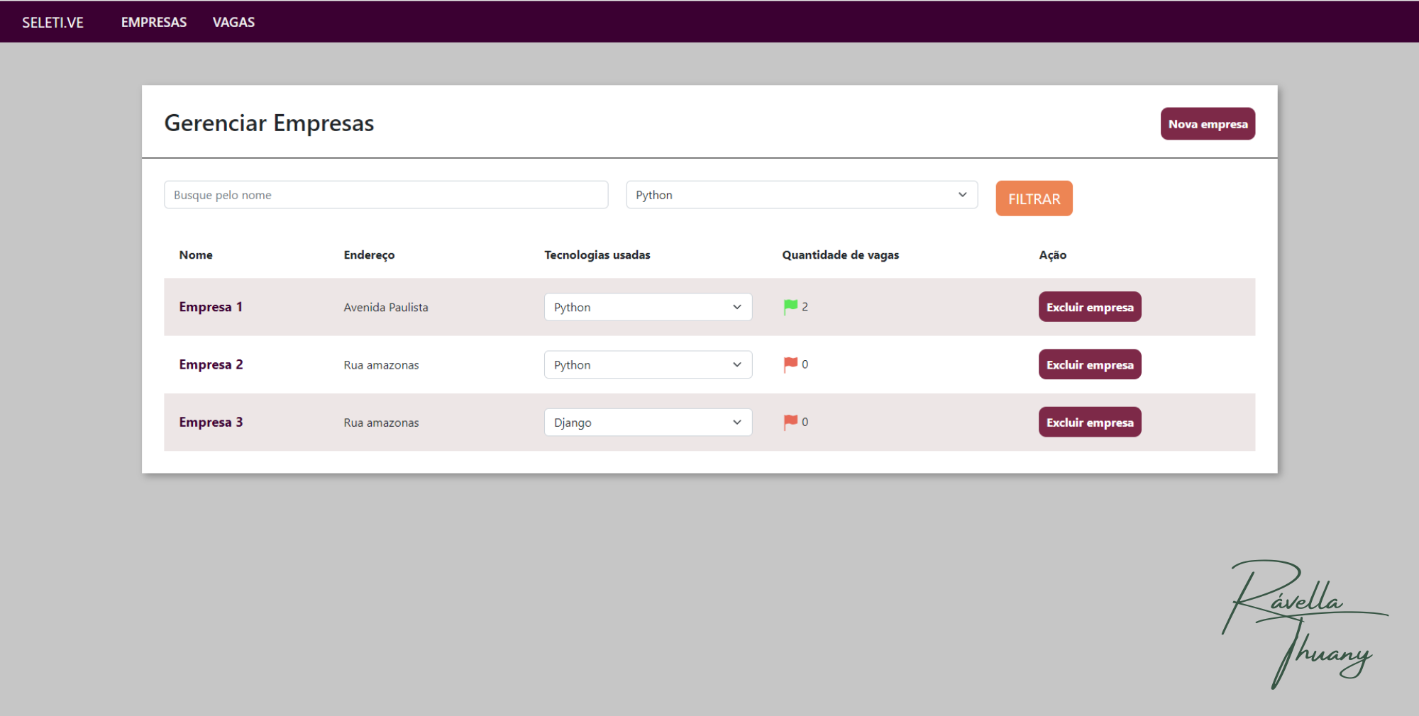Click the SELETI.VE logo
The image size is (1419, 716).
pos(53,22)
